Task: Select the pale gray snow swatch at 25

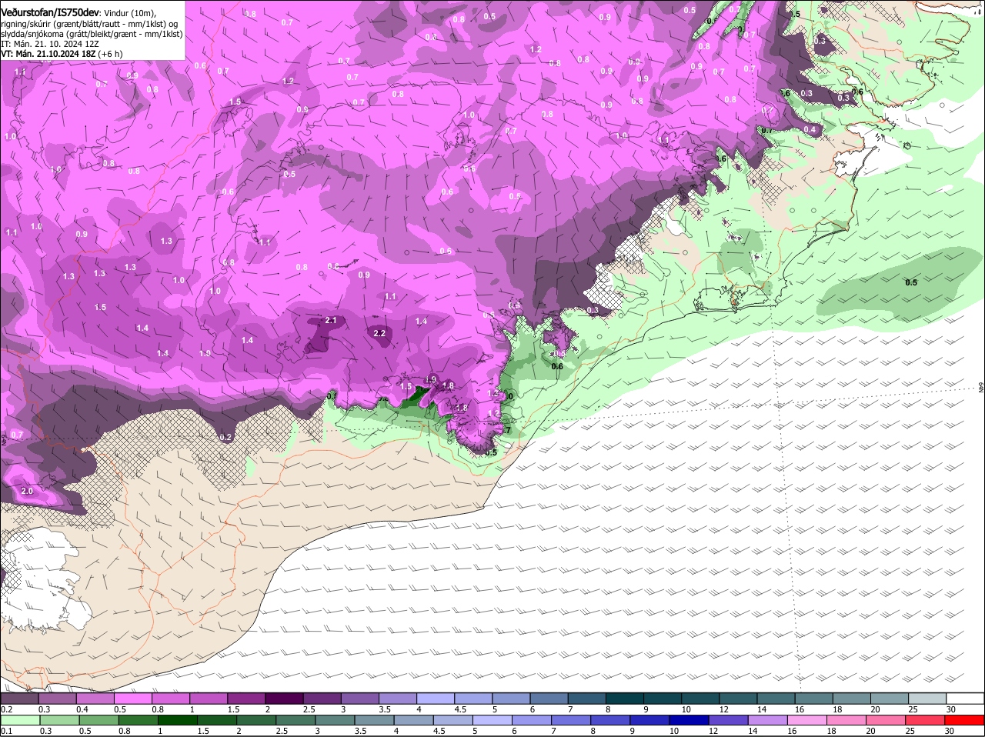Action: tap(926, 699)
